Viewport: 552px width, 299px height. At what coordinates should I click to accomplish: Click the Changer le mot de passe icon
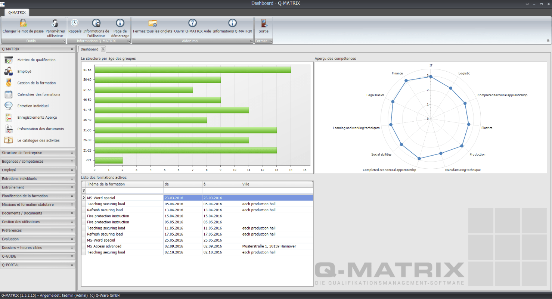(x=23, y=23)
